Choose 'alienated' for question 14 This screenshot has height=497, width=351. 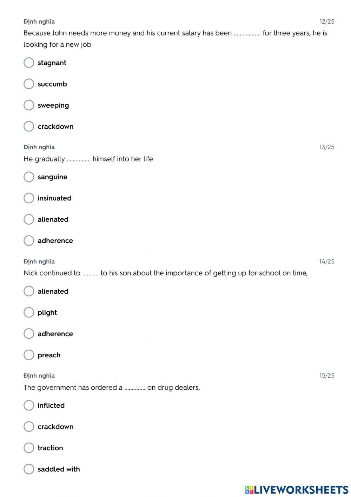(x=29, y=291)
